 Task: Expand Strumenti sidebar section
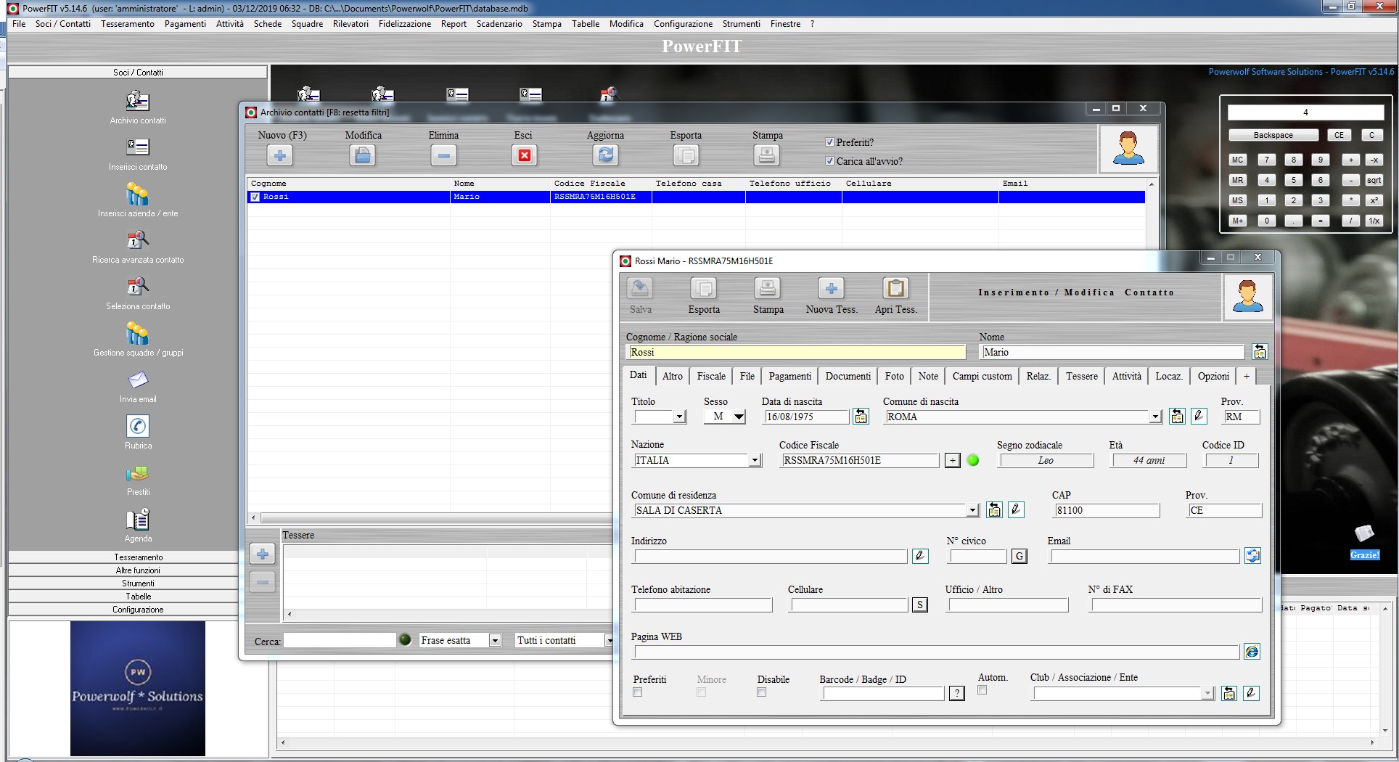(x=138, y=583)
